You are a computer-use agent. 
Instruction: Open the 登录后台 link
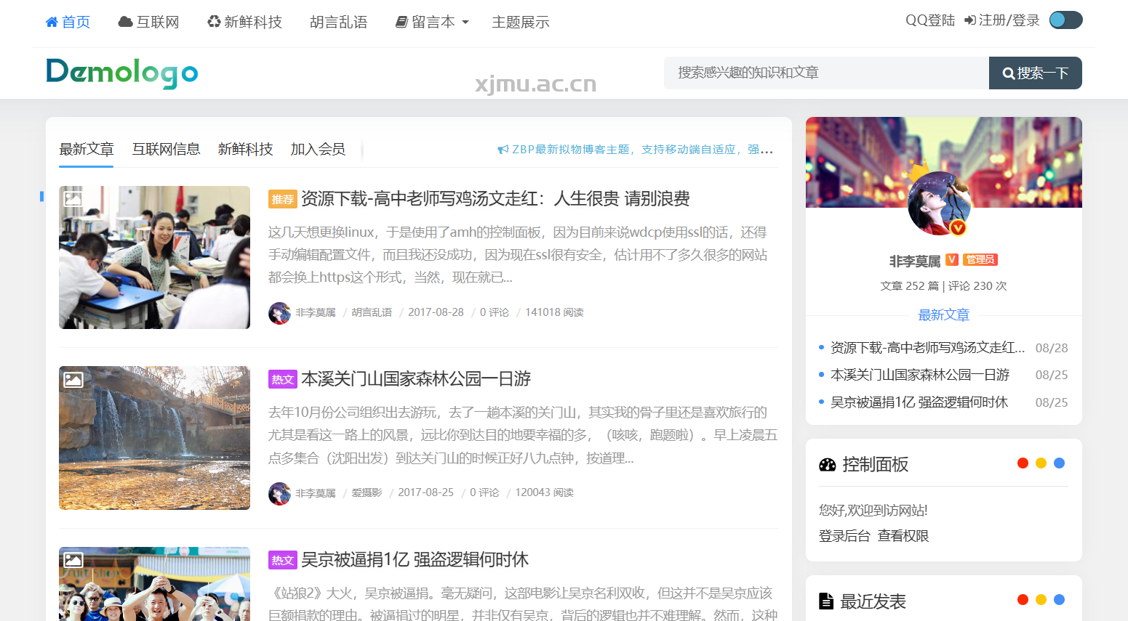click(844, 536)
